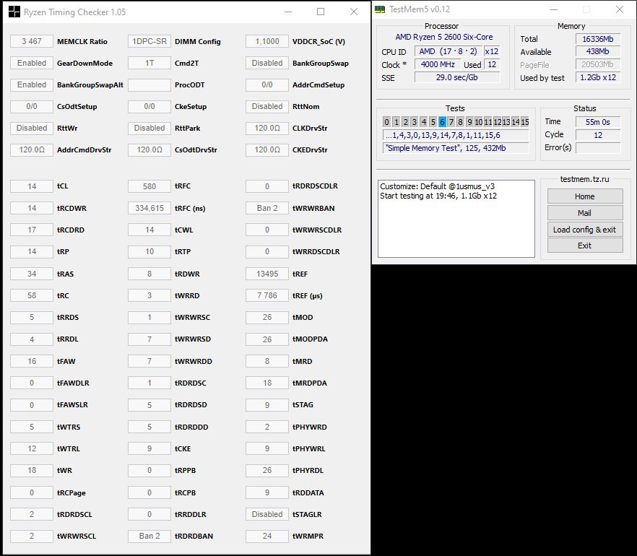
Task: Click the CPU ID value AMD (17·8·2)
Action: [x=448, y=51]
